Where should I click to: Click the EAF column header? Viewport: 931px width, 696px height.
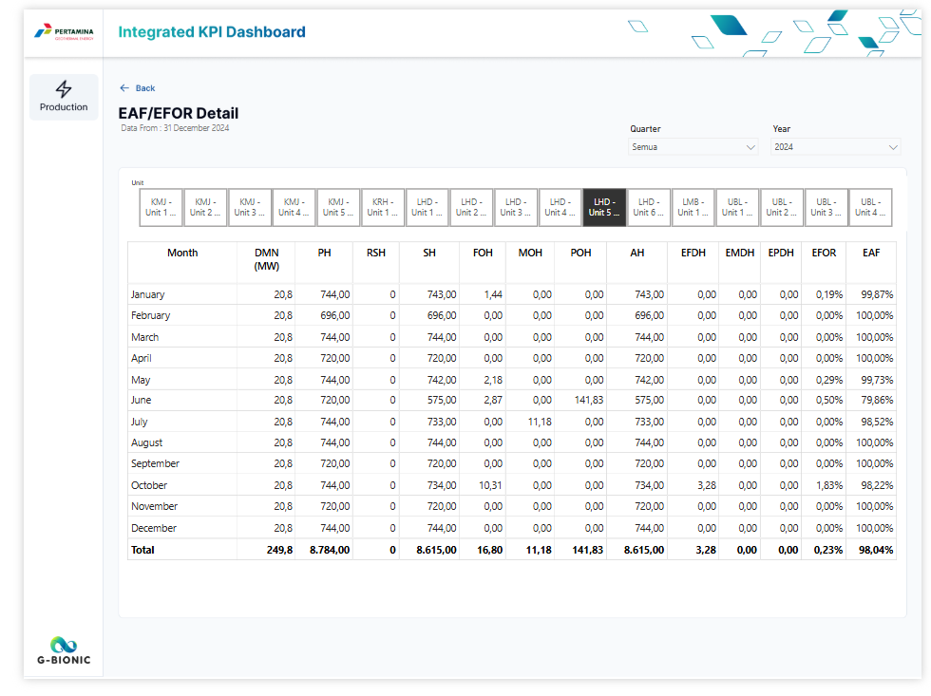pos(871,254)
